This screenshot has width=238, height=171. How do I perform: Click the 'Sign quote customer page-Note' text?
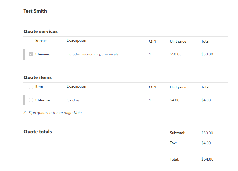tap(53, 113)
